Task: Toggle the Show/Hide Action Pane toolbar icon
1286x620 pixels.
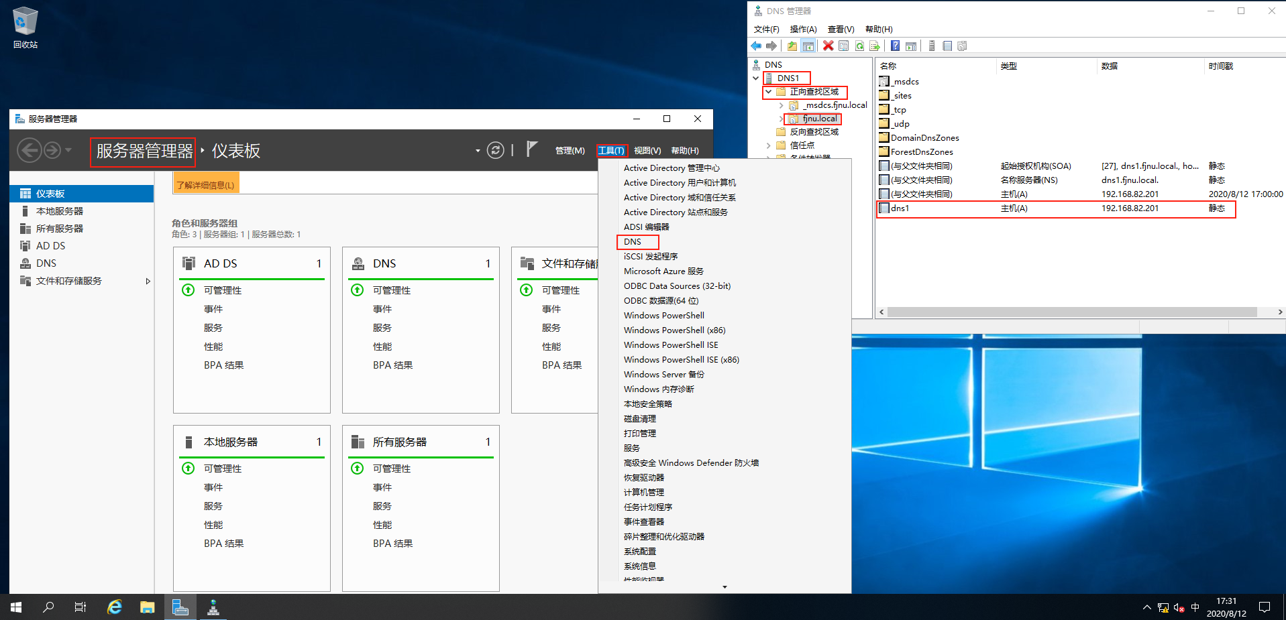Action: click(911, 46)
